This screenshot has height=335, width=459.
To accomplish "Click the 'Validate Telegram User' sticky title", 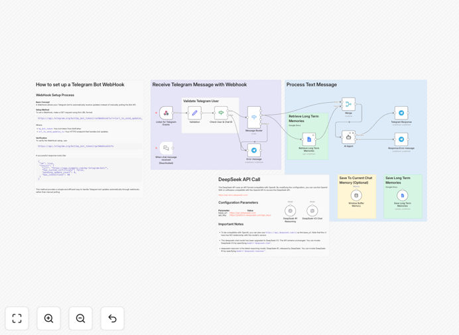I will coord(201,101).
